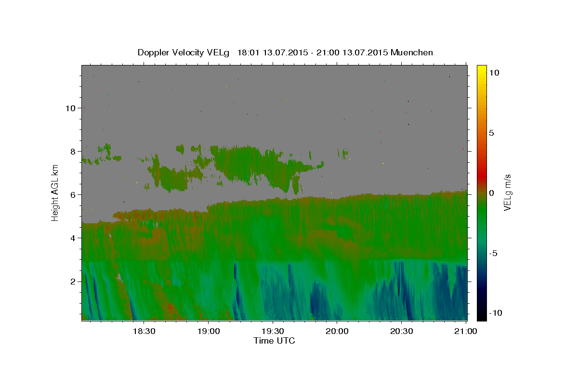Image resolution: width=578 pixels, height=385 pixels.
Task: Click the colorbar value -5 label
Action: 493,253
